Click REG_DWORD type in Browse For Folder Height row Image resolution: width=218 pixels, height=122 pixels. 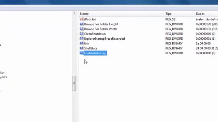point(174,24)
